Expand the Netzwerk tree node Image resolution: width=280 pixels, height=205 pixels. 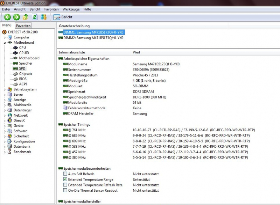(x=5, y=115)
